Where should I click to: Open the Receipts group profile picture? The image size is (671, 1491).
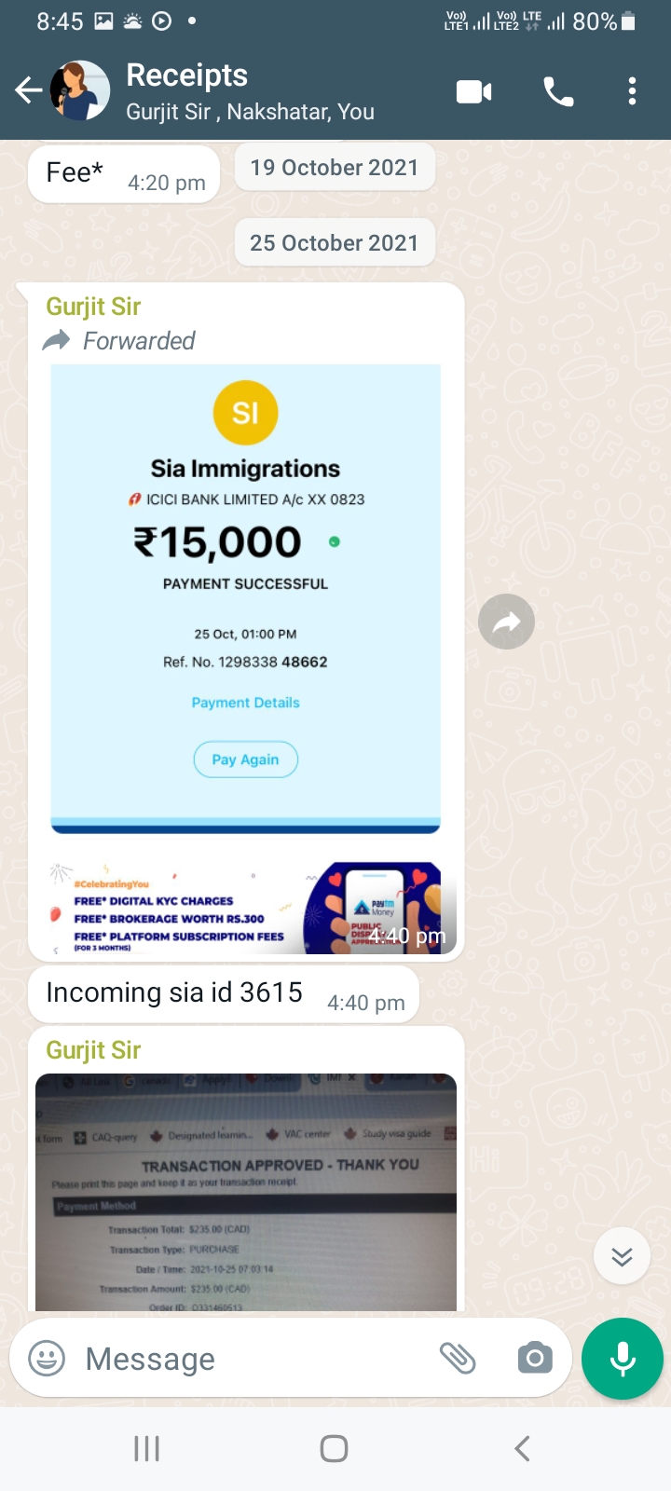click(x=80, y=90)
